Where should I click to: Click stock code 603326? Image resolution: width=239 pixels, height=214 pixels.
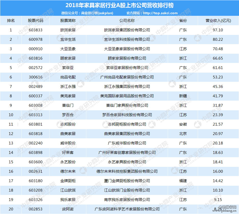coord(36,200)
